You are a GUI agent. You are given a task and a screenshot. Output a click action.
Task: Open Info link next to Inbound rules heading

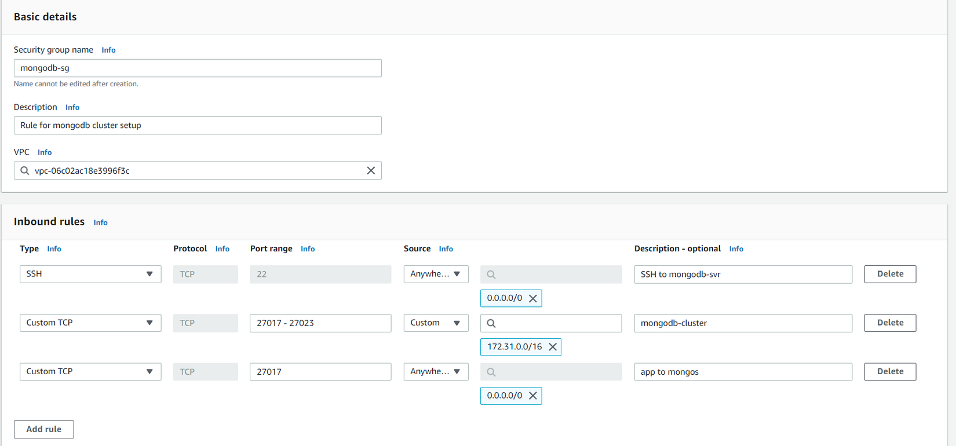(100, 222)
